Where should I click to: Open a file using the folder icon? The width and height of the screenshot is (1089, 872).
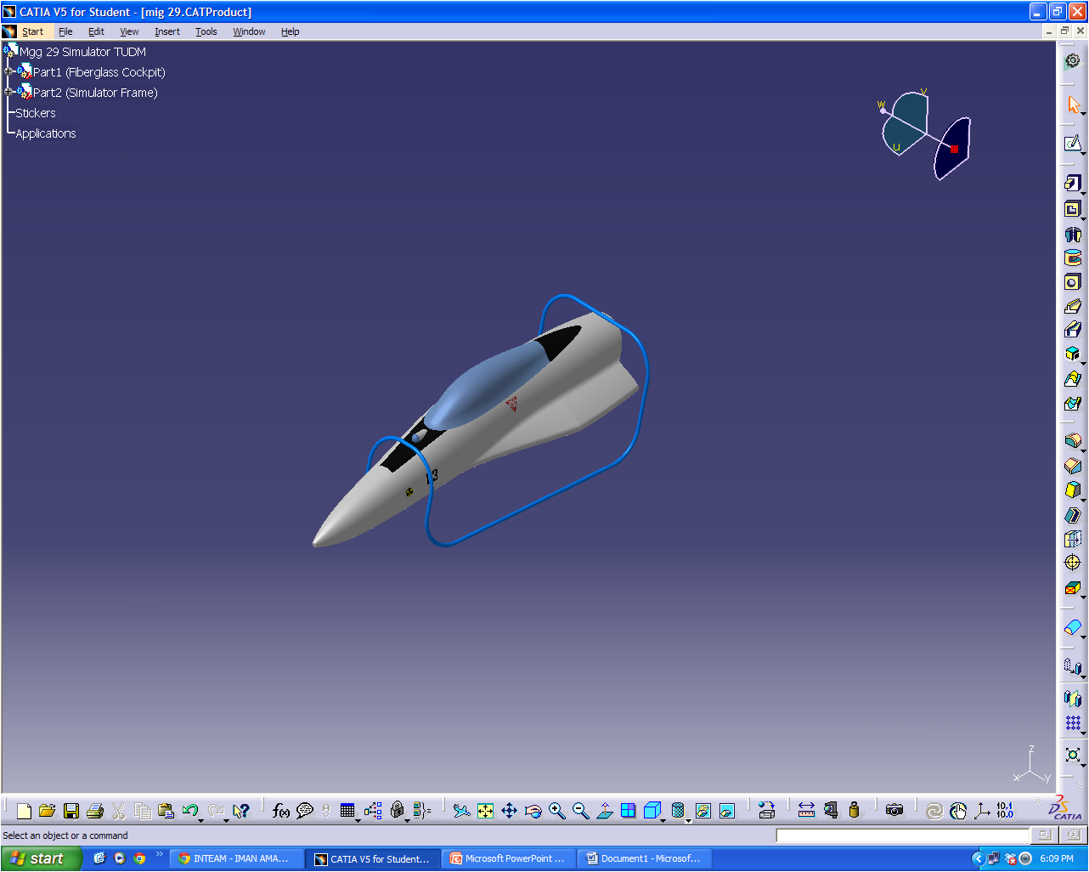(47, 811)
